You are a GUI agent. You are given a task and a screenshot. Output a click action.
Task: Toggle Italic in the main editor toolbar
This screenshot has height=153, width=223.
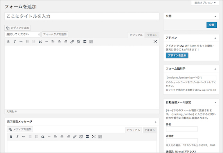tap(14, 41)
